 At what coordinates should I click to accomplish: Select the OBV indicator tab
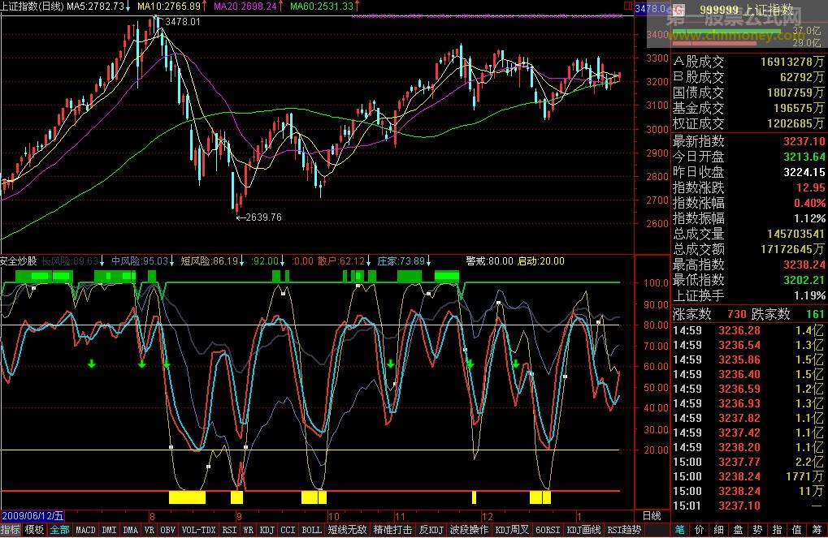[167, 530]
